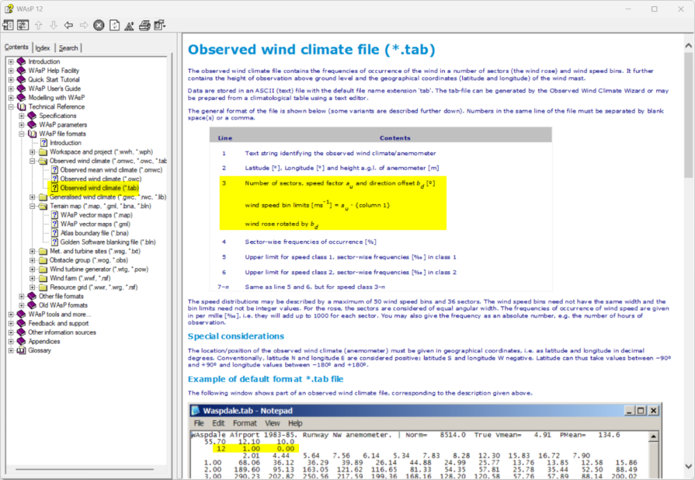Collapse the Technical Reference tree node

coord(11,107)
